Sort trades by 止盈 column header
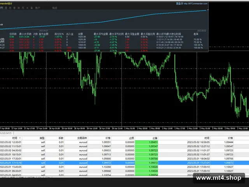 point(155,138)
